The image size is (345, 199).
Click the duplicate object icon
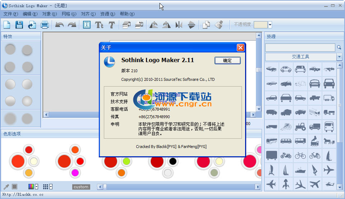[206, 25]
